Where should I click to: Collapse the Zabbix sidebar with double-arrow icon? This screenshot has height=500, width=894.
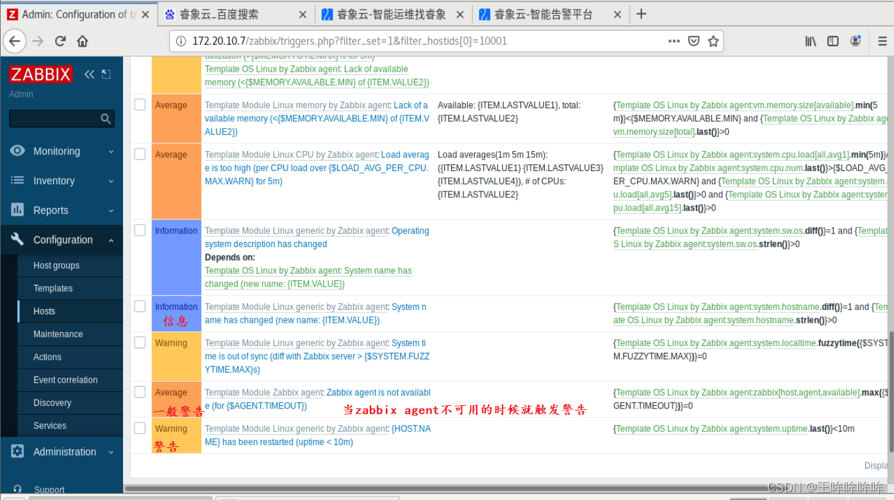click(x=89, y=74)
